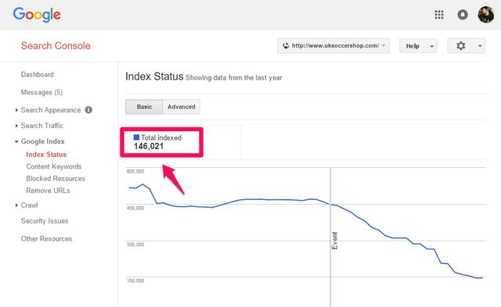Open the notifications bell icon

pos(463,15)
